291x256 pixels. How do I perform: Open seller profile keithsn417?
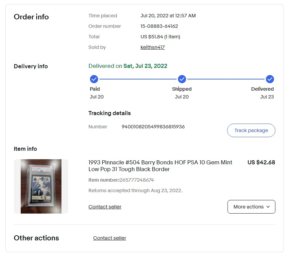point(152,47)
